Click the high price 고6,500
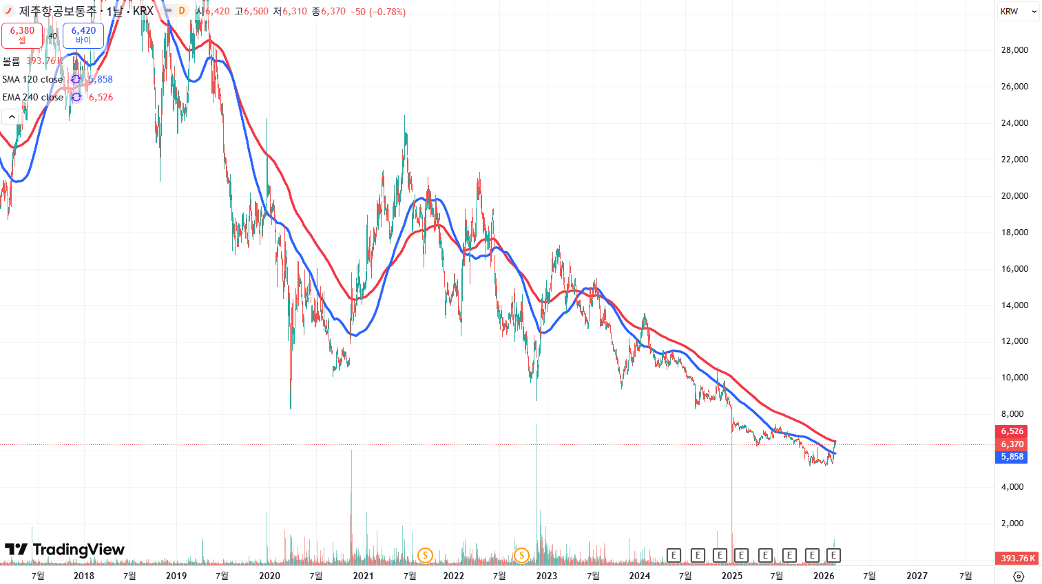 coord(251,12)
